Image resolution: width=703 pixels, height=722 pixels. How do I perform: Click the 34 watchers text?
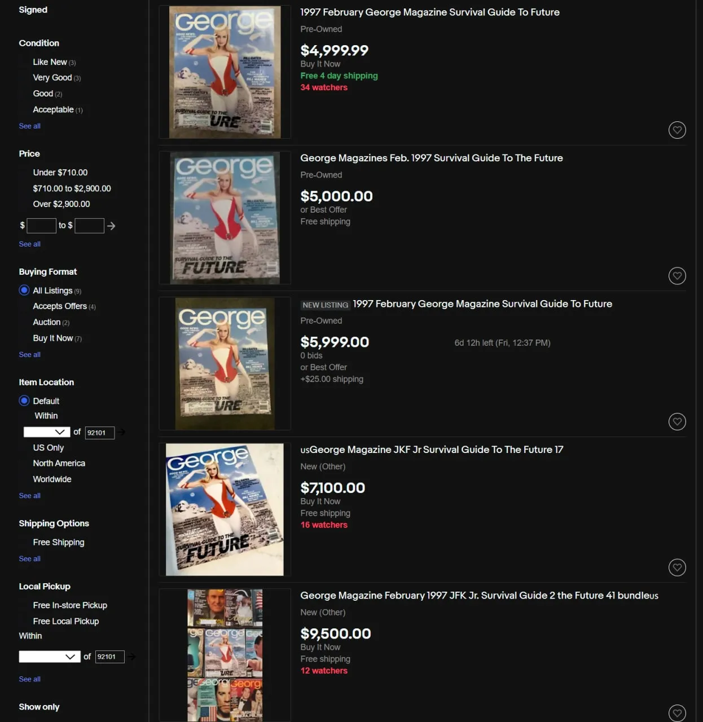click(324, 87)
